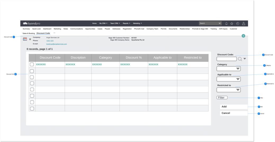Click the byondpro logo
Screen dimensions: 275x142
[31, 23]
